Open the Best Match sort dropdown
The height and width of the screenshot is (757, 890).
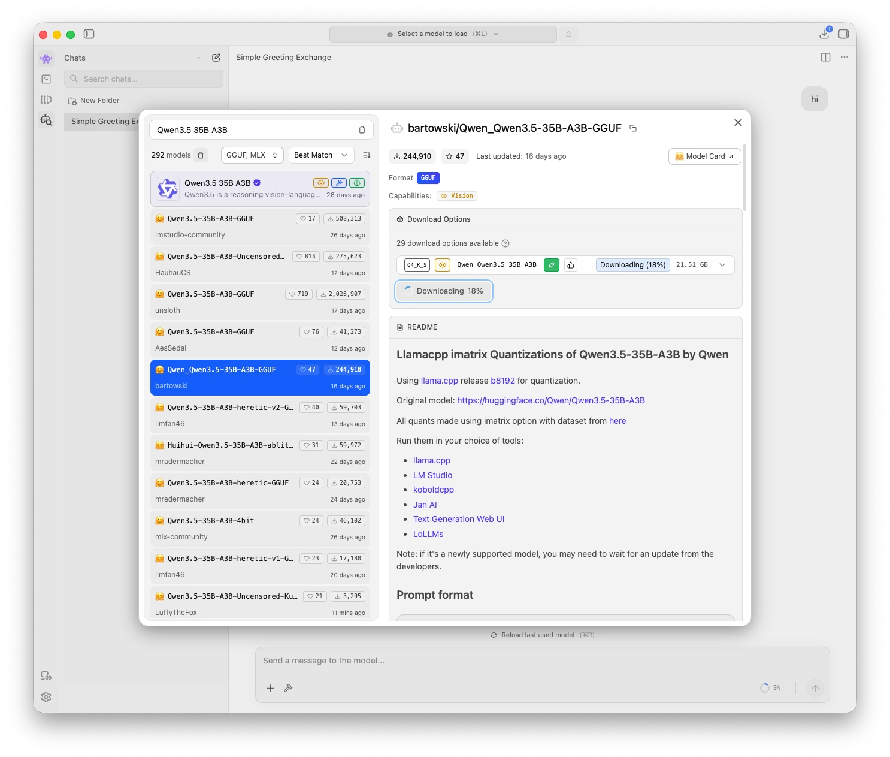click(x=320, y=155)
